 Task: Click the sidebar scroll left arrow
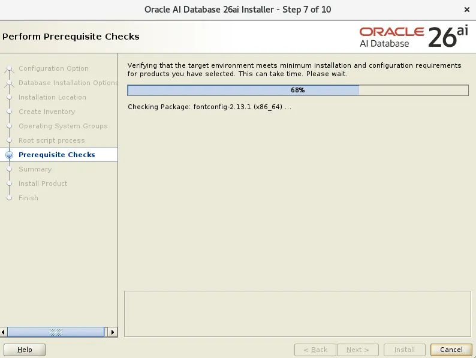coord(4,332)
